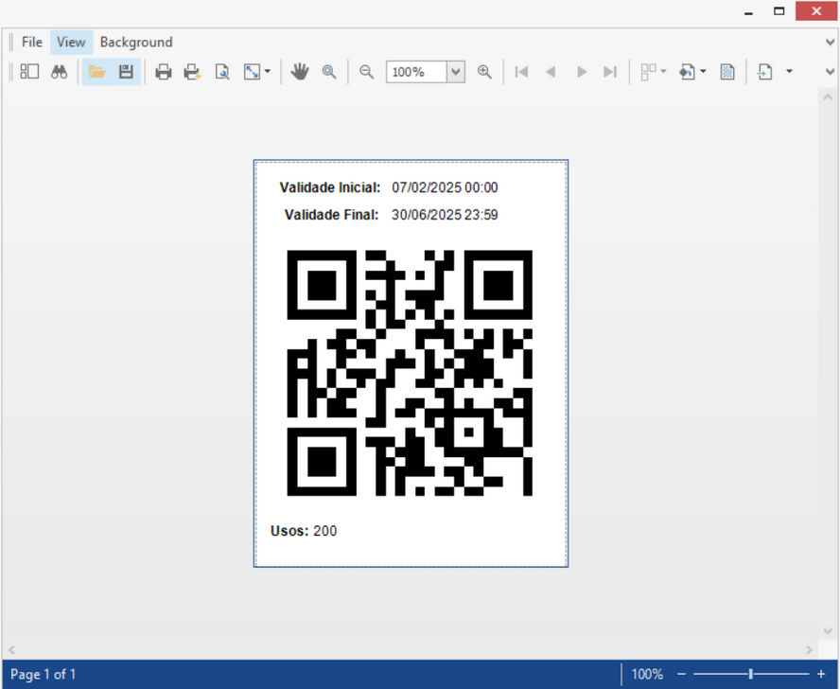
Task: Go to the last page
Action: pyautogui.click(x=610, y=71)
